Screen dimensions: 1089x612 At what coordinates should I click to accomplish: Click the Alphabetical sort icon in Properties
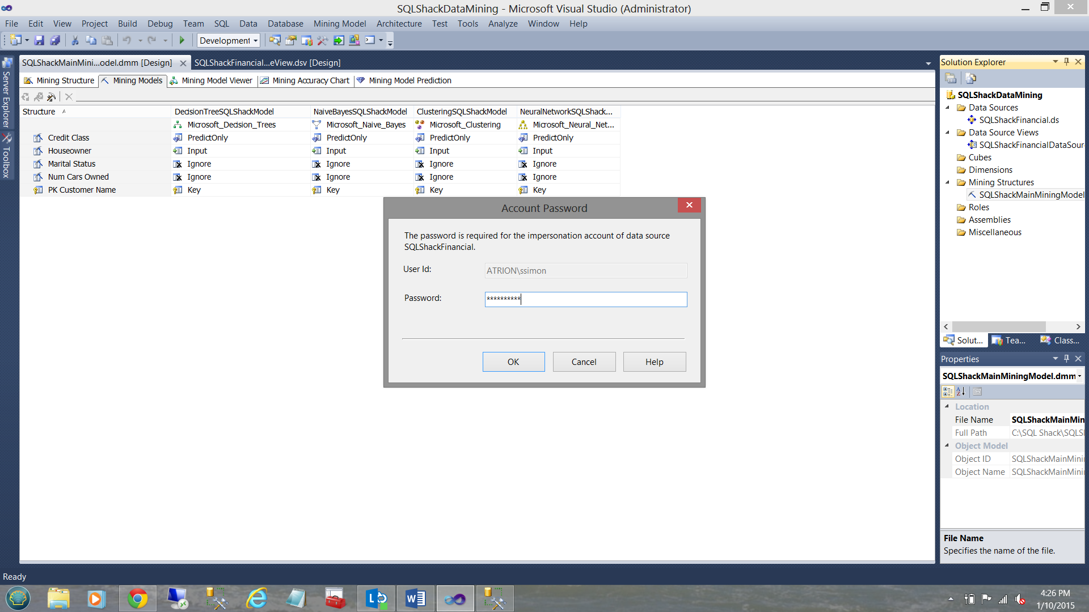point(961,392)
